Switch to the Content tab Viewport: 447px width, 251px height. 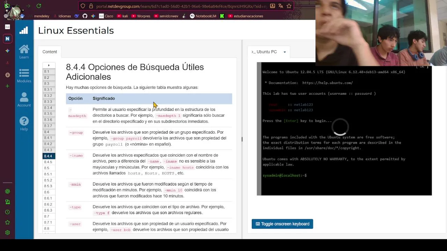click(50, 52)
